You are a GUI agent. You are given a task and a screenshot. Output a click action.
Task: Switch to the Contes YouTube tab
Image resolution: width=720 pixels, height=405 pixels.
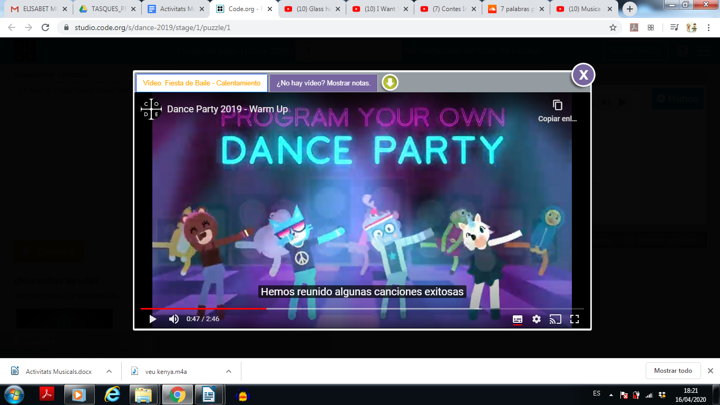tap(448, 9)
